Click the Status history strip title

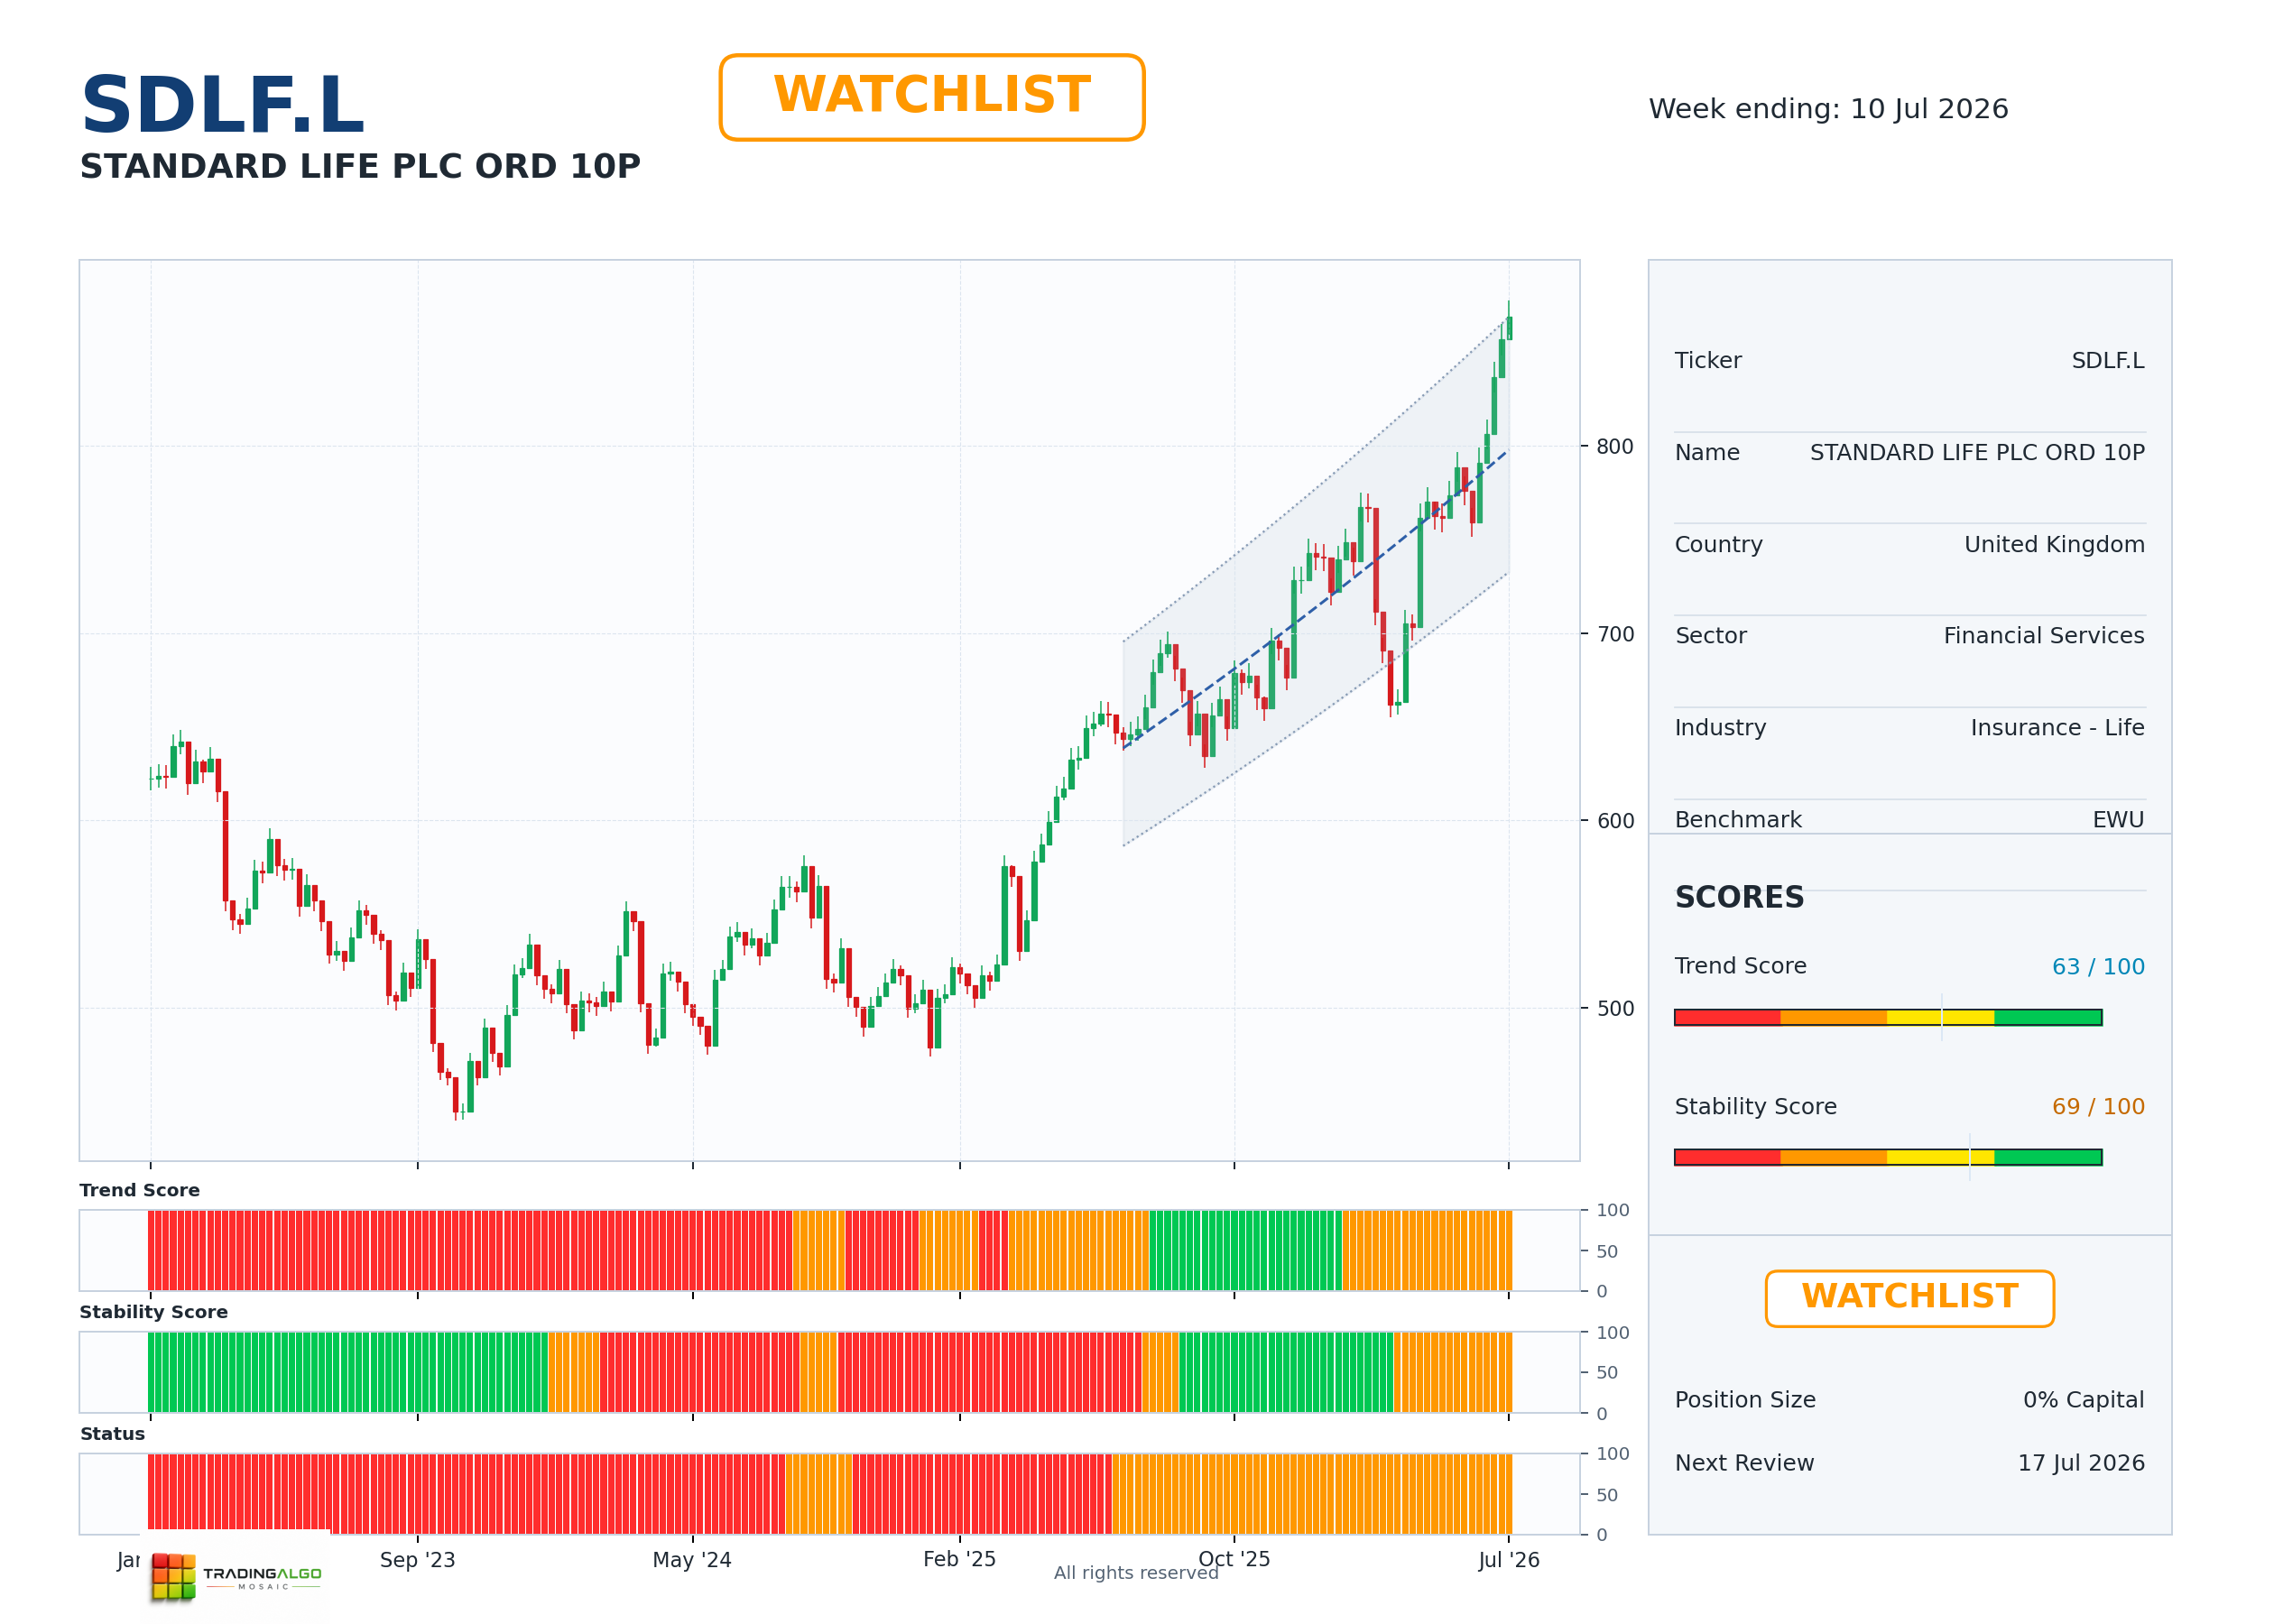[113, 1434]
